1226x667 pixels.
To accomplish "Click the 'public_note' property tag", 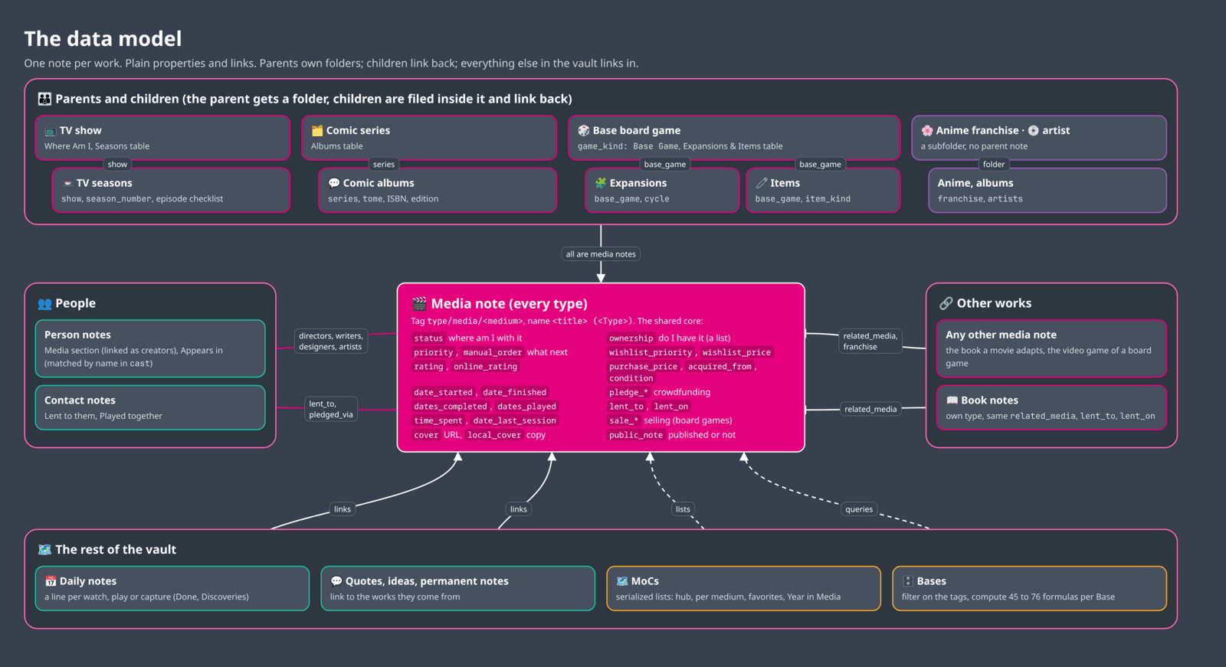I will [x=636, y=435].
